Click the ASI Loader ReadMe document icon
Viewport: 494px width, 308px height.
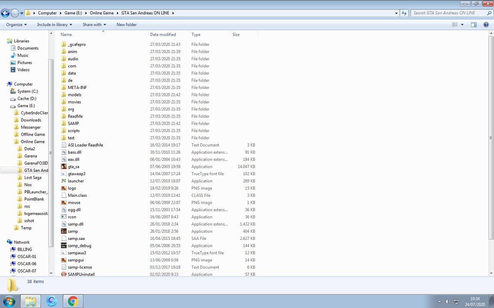pyautogui.click(x=64, y=145)
